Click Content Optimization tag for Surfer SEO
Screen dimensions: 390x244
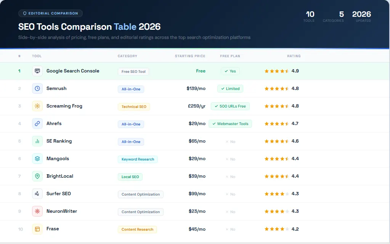[x=141, y=194]
